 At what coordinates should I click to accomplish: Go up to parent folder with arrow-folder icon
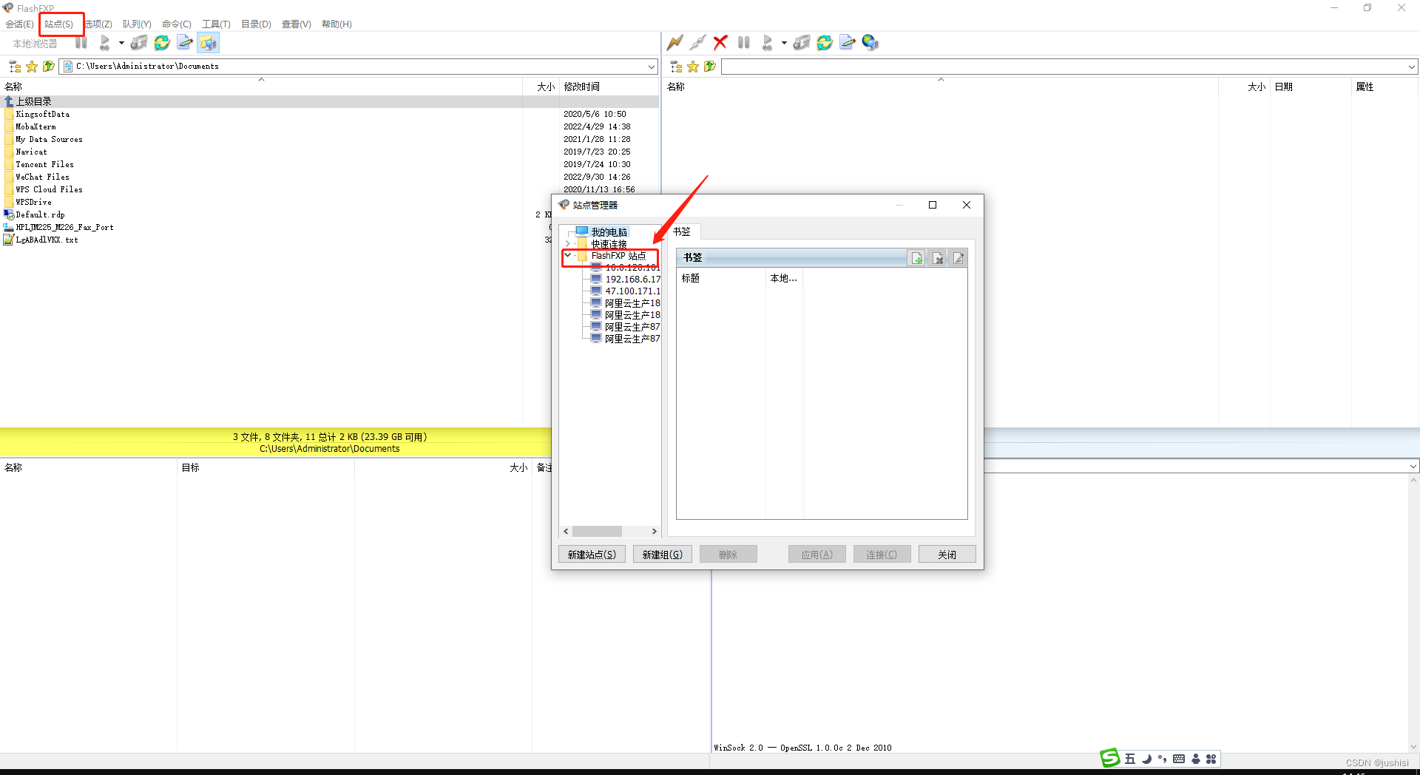tap(48, 66)
